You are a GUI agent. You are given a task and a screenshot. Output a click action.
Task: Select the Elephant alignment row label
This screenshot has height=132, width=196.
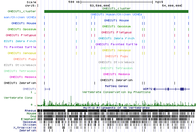[x=29, y=119]
